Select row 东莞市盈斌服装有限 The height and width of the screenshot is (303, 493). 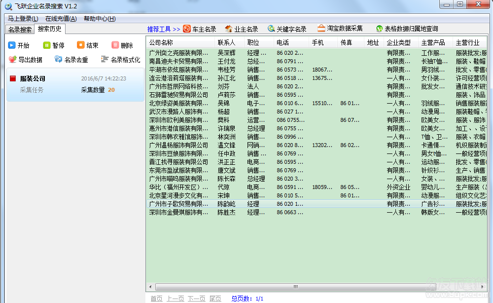(x=317, y=170)
